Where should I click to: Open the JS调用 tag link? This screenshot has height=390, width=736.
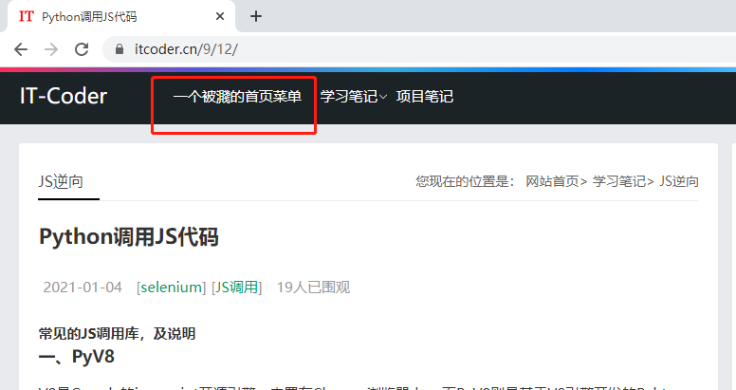coord(236,287)
